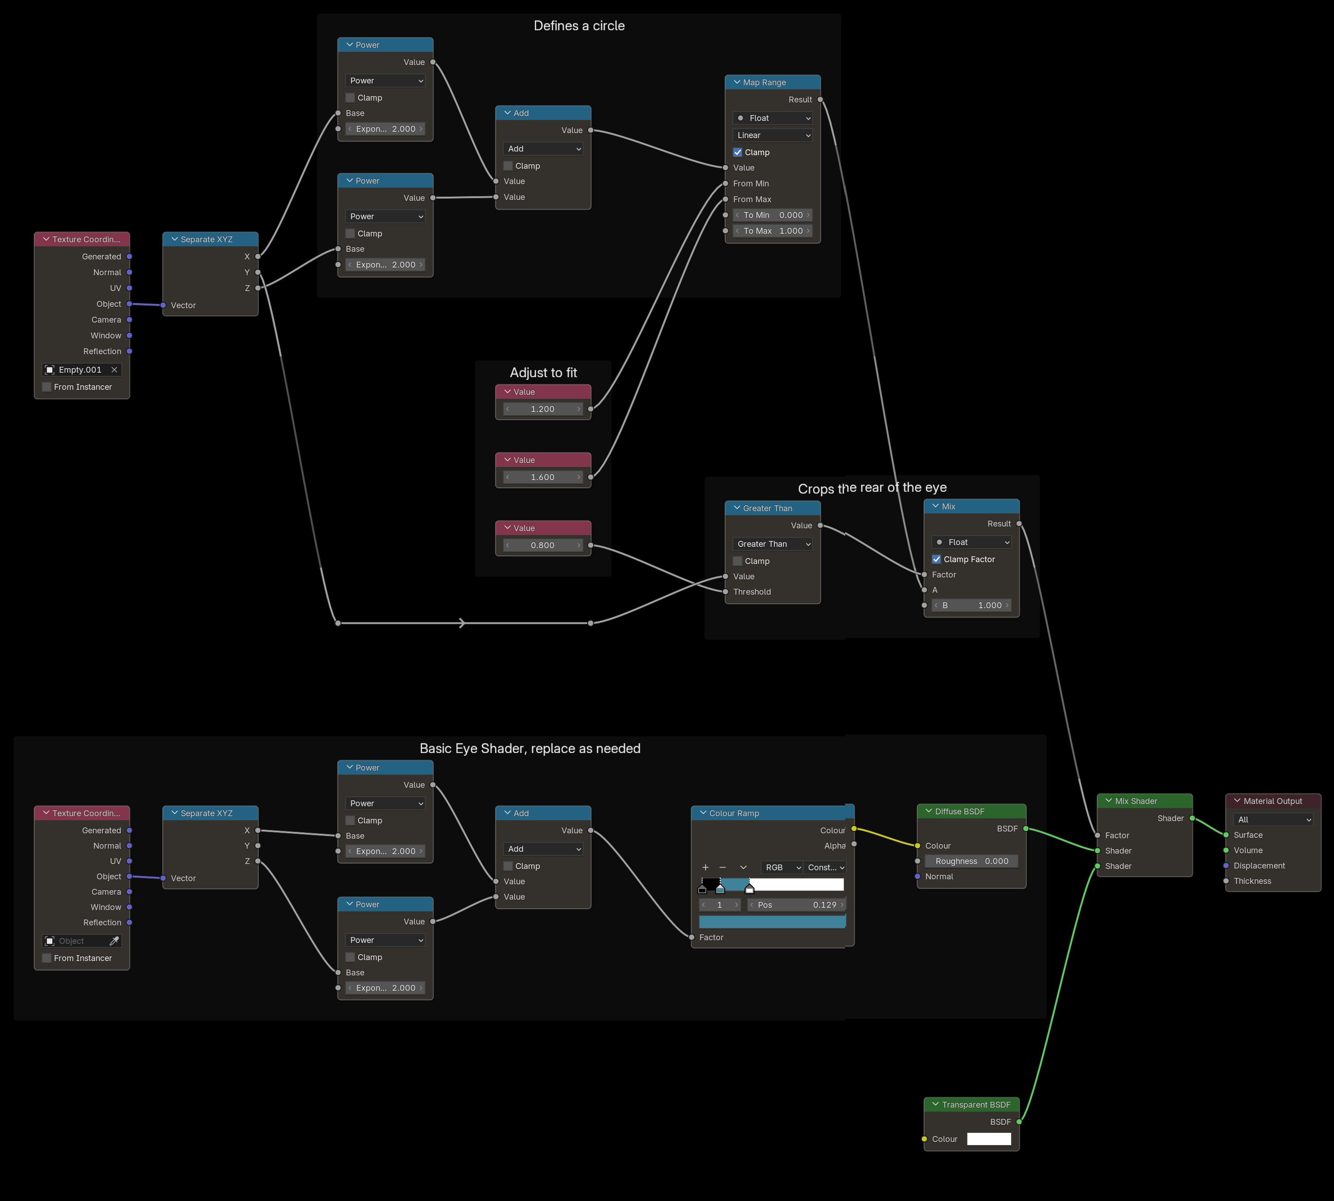
Task: Open the Greater Than operation dropdown
Action: (773, 544)
